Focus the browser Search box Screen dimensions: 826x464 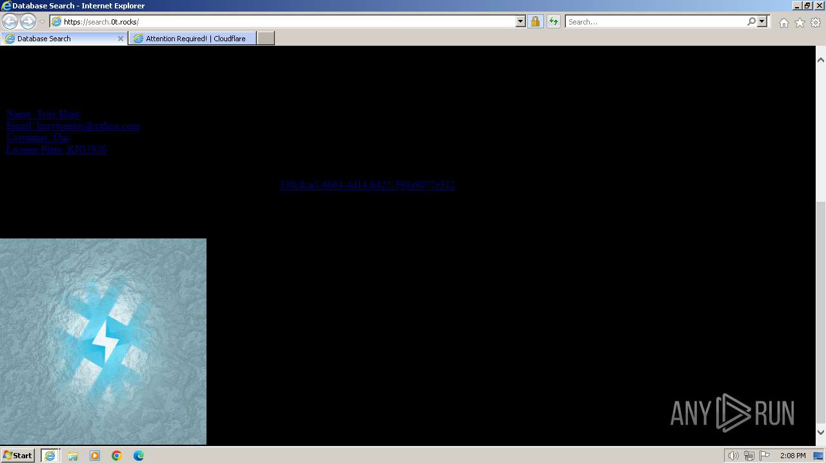pos(655,21)
